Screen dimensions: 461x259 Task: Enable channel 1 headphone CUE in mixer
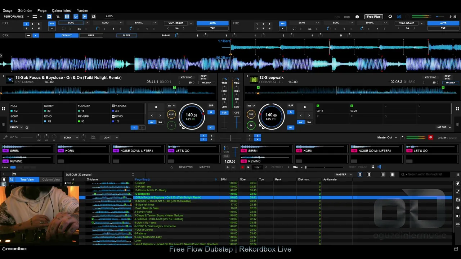224,113
